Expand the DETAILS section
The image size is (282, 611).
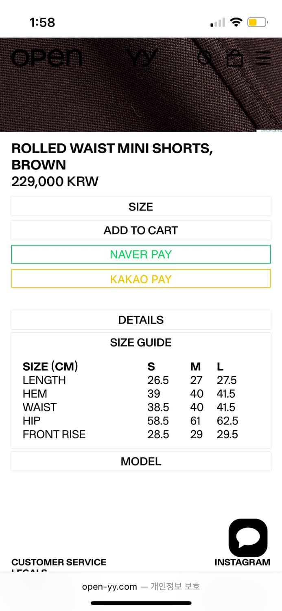(x=141, y=320)
